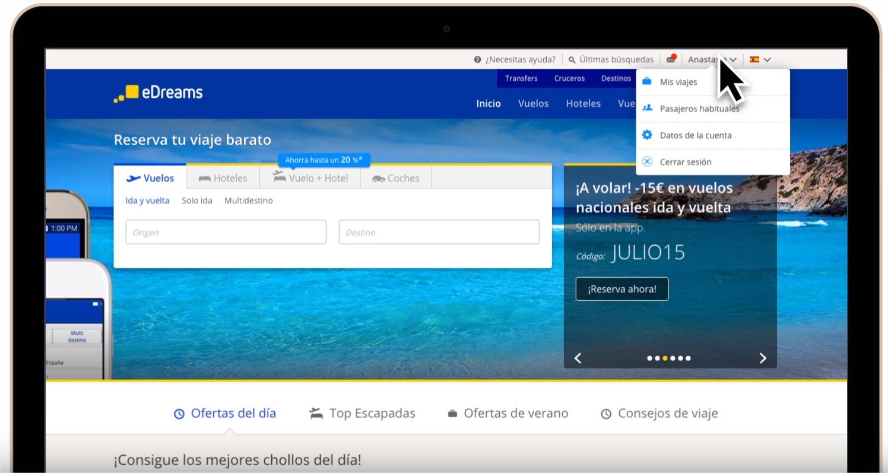Image resolution: width=888 pixels, height=473 pixels.
Task: Click the Spanish flag icon
Action: tap(754, 59)
